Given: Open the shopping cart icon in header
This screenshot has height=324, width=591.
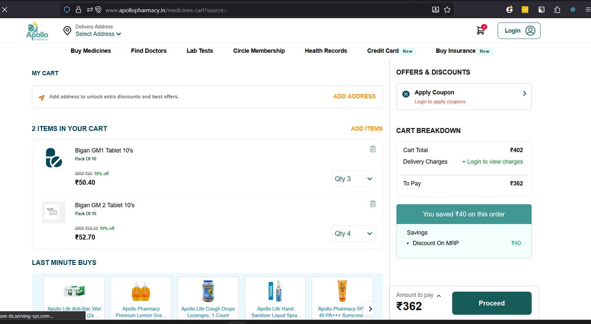Looking at the screenshot, I should [481, 30].
